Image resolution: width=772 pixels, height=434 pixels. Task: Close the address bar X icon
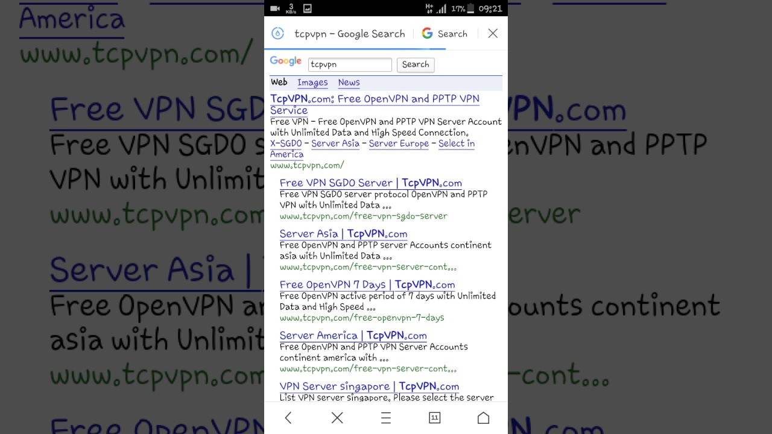click(x=493, y=34)
